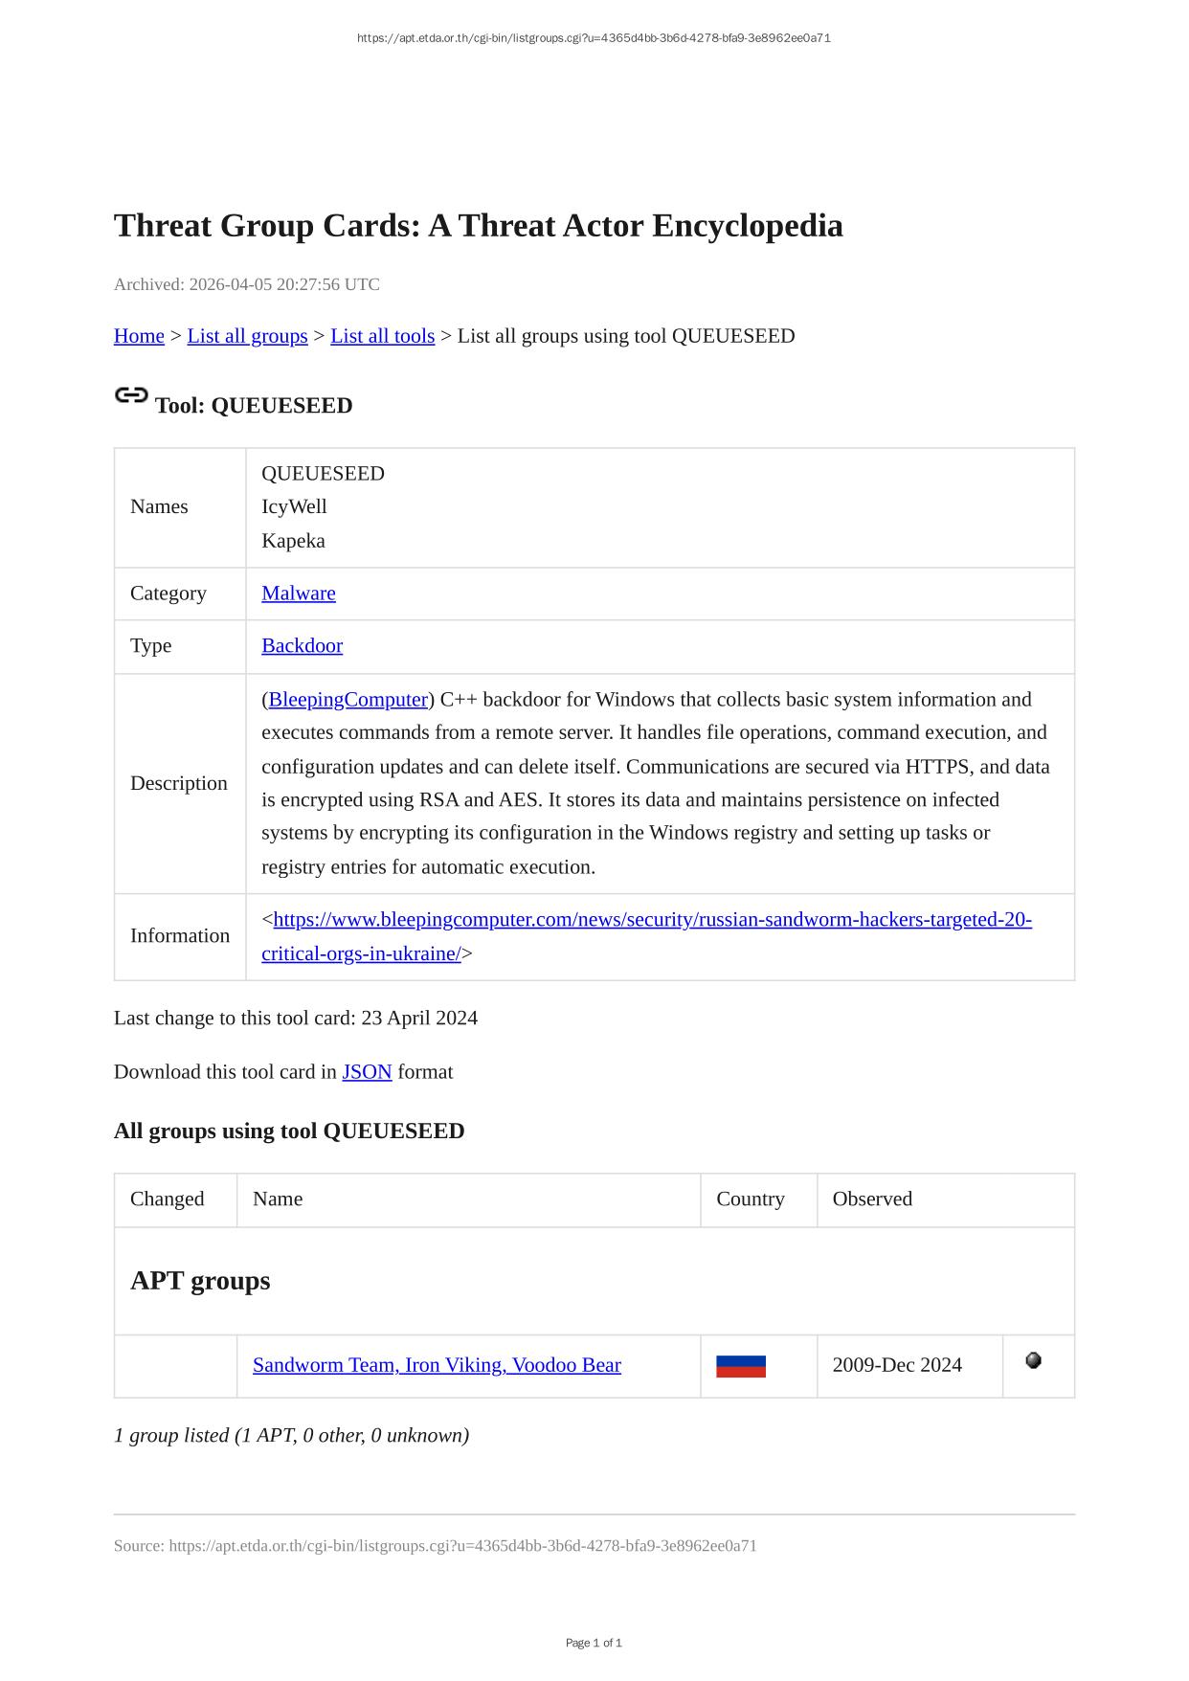Open the BleepingComputer source link in description
Viewport: 1189px width, 1681px height.
[348, 700]
